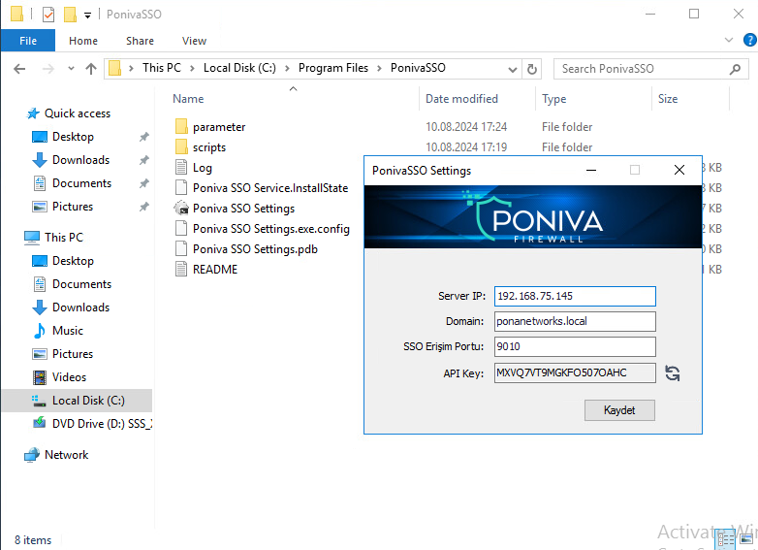Select the Log text file

pyautogui.click(x=202, y=168)
